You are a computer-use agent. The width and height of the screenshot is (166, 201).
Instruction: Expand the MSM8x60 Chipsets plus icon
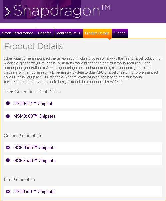(8, 116)
